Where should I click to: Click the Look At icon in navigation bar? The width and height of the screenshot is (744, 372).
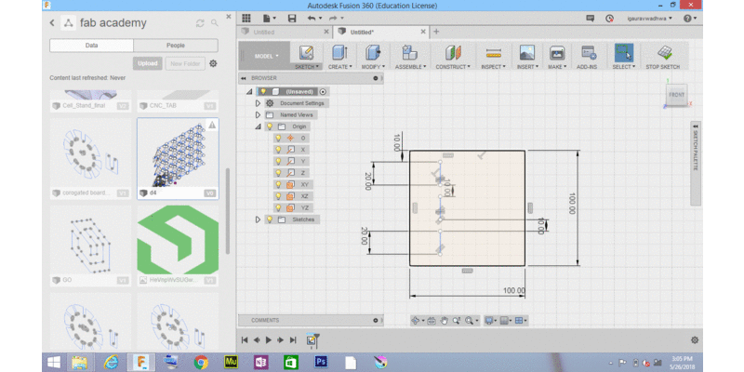pyautogui.click(x=431, y=321)
